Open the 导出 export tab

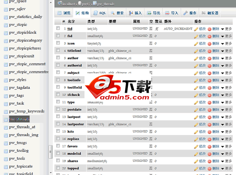153,13
